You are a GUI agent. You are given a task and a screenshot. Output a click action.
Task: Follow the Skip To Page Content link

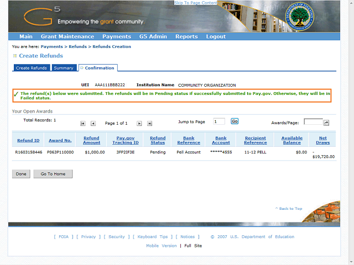pyautogui.click(x=195, y=3)
